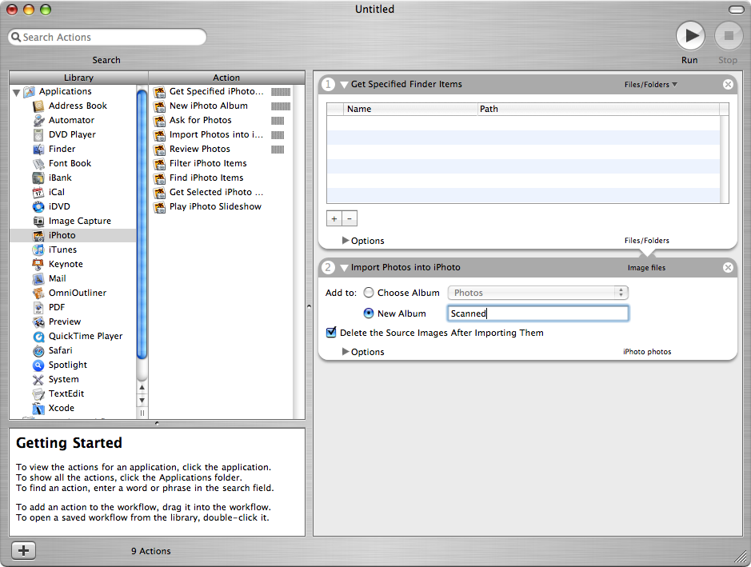
Task: Open the Files/Folders input type dropdown
Action: (x=650, y=84)
